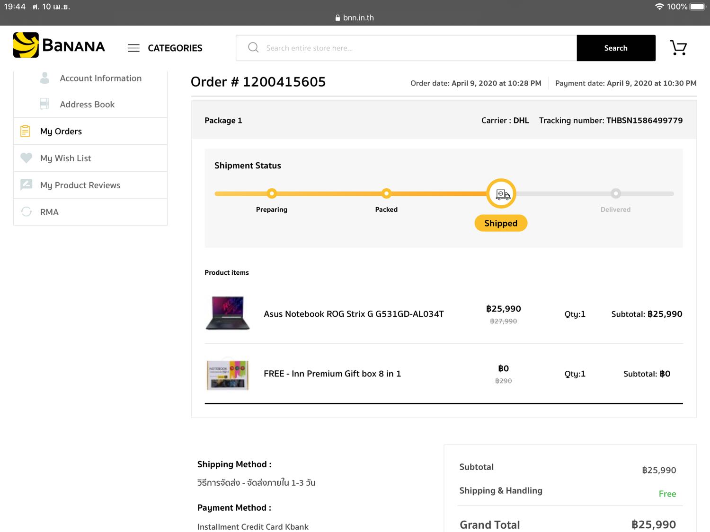Click the Account Information person icon
The height and width of the screenshot is (532, 710).
pyautogui.click(x=44, y=78)
